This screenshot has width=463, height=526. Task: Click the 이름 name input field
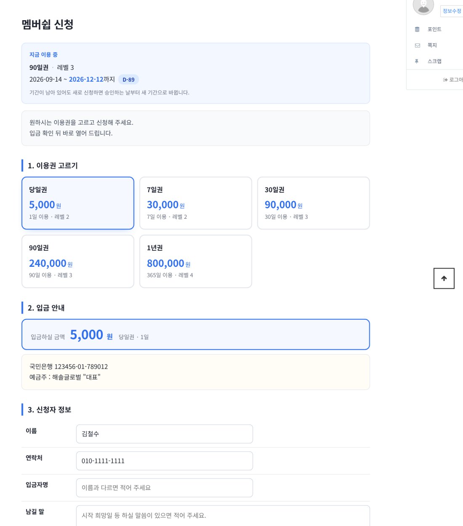click(x=165, y=434)
